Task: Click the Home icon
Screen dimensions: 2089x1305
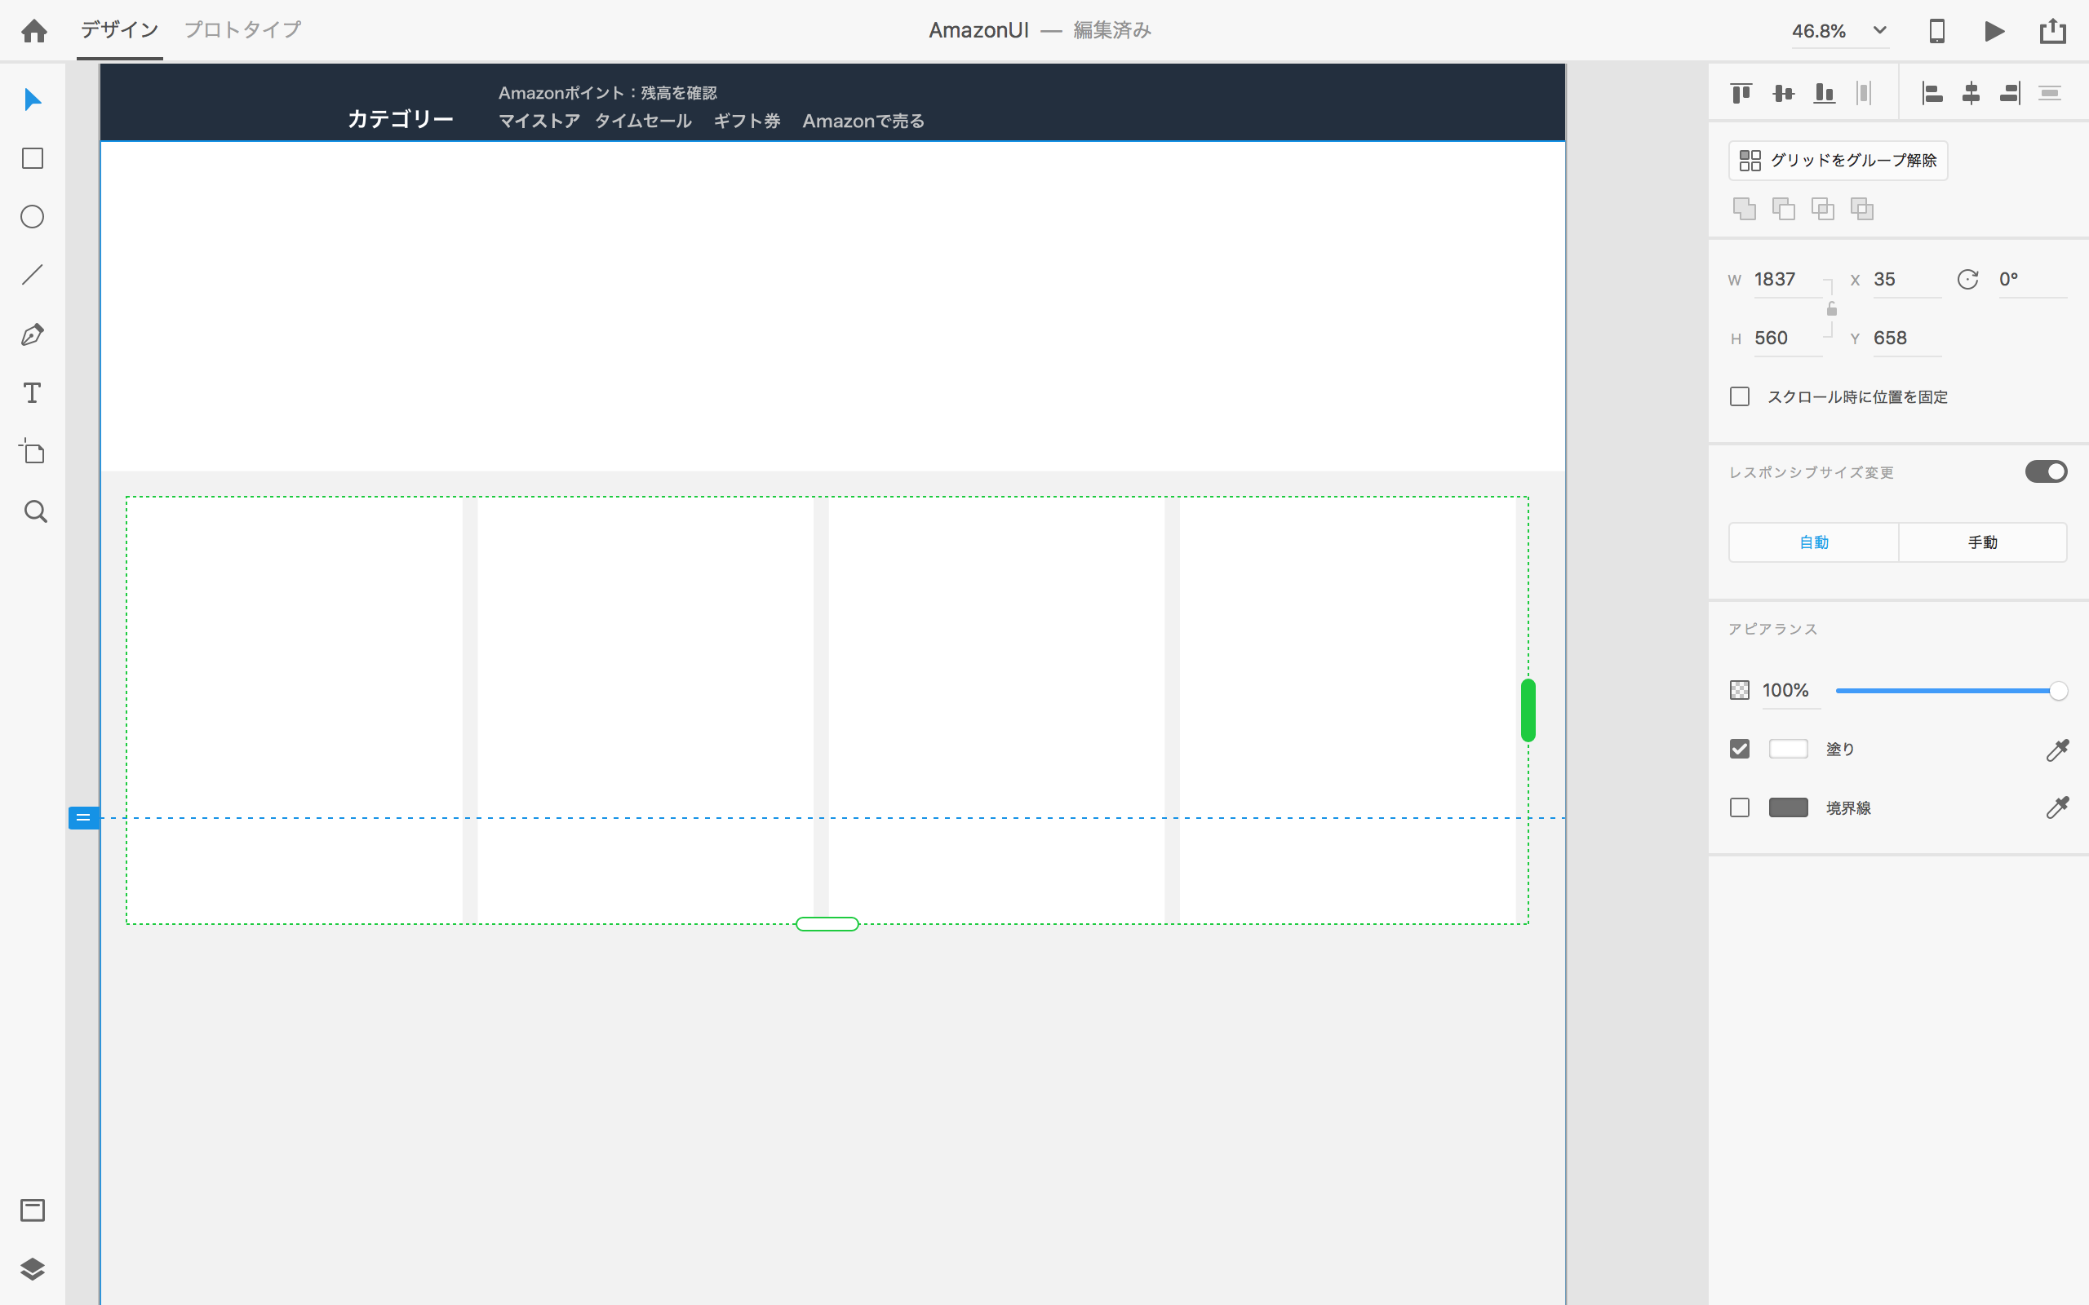Action: pyautogui.click(x=34, y=31)
